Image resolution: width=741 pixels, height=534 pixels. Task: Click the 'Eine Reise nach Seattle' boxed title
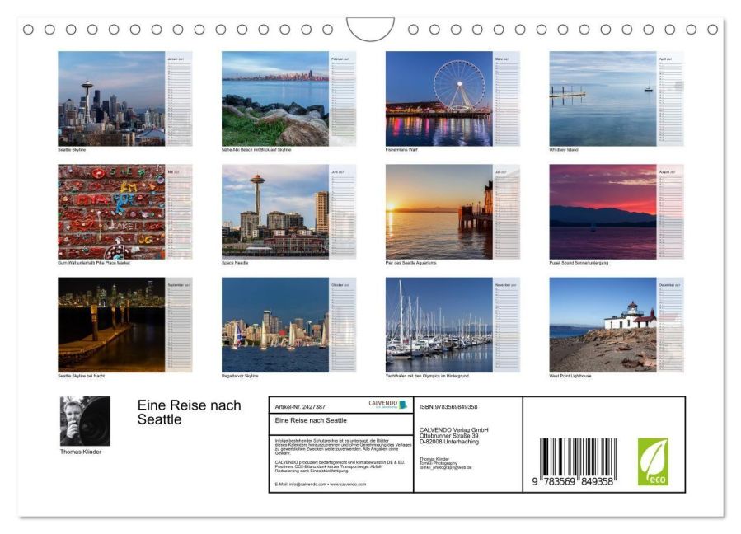pyautogui.click(x=311, y=420)
